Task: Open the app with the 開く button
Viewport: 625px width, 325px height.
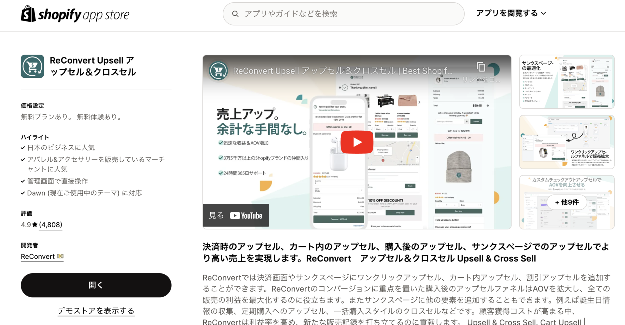Action: click(x=96, y=285)
